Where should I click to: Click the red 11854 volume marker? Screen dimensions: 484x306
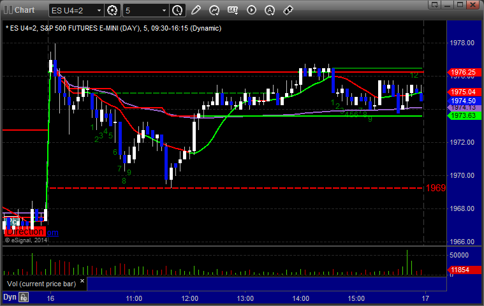pyautogui.click(x=464, y=270)
